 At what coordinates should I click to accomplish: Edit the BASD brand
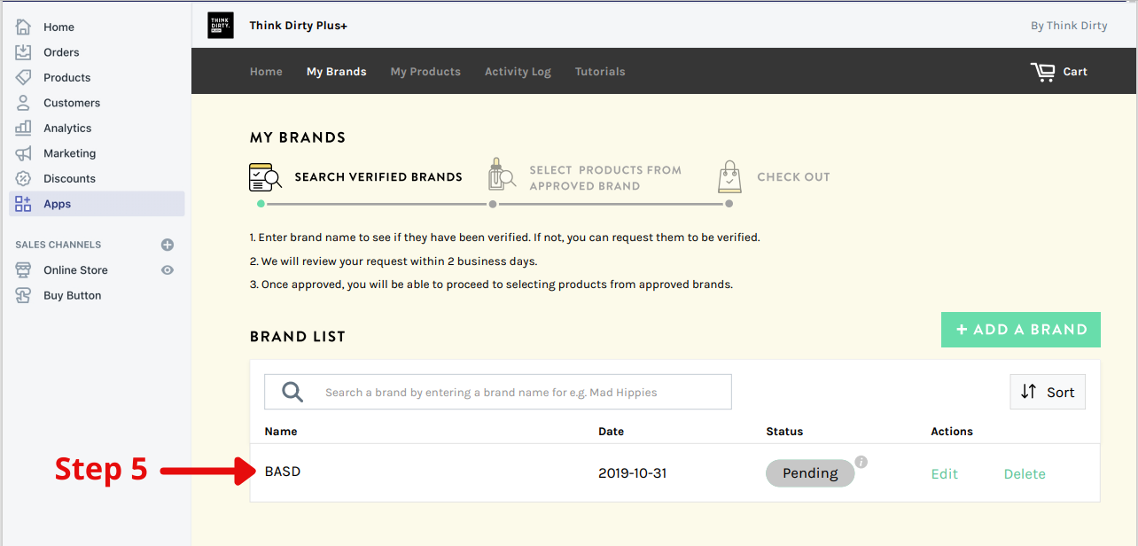click(x=945, y=474)
